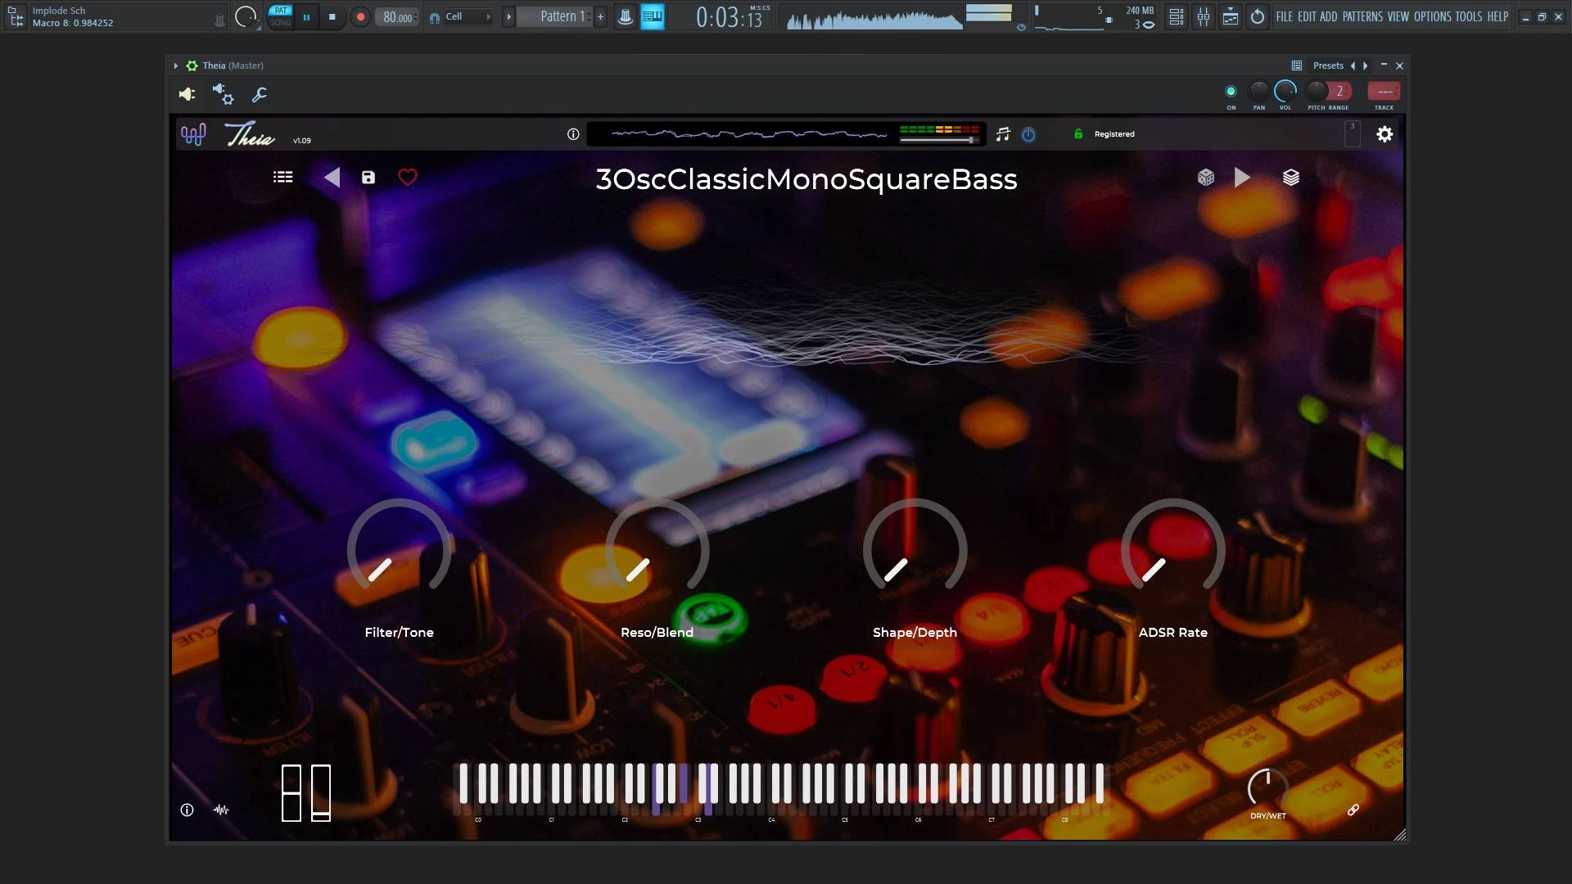Click the time display 0:03:13

click(730, 17)
